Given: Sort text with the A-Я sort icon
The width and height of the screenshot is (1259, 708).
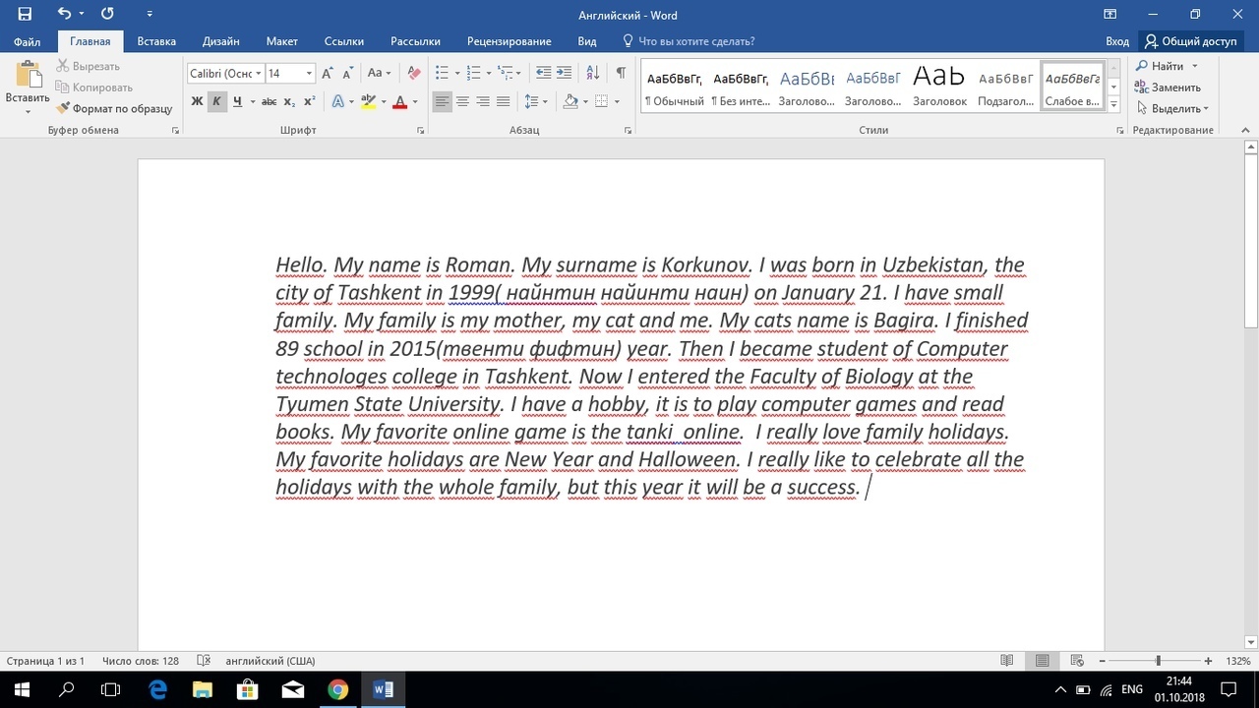Looking at the screenshot, I should point(592,74).
